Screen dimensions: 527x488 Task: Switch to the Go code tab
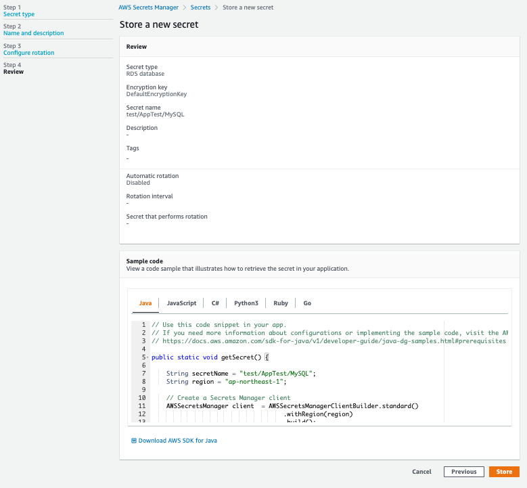307,303
